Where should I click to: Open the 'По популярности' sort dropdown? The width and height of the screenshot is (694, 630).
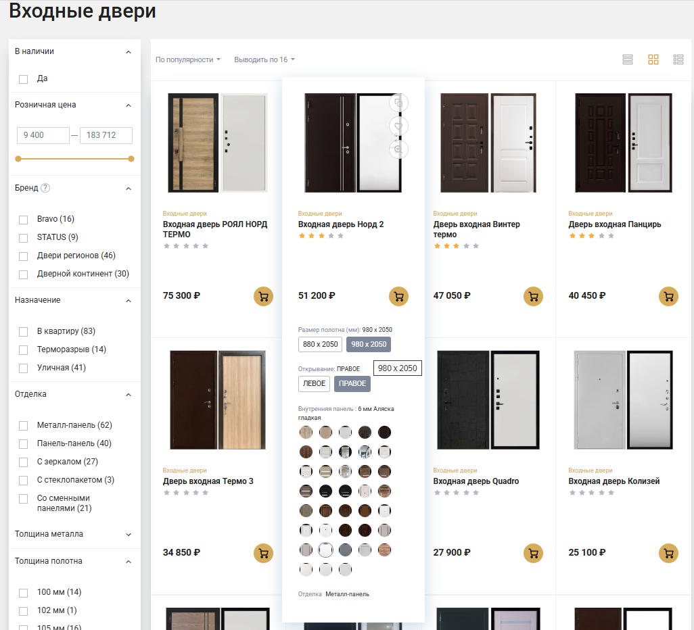tap(188, 59)
